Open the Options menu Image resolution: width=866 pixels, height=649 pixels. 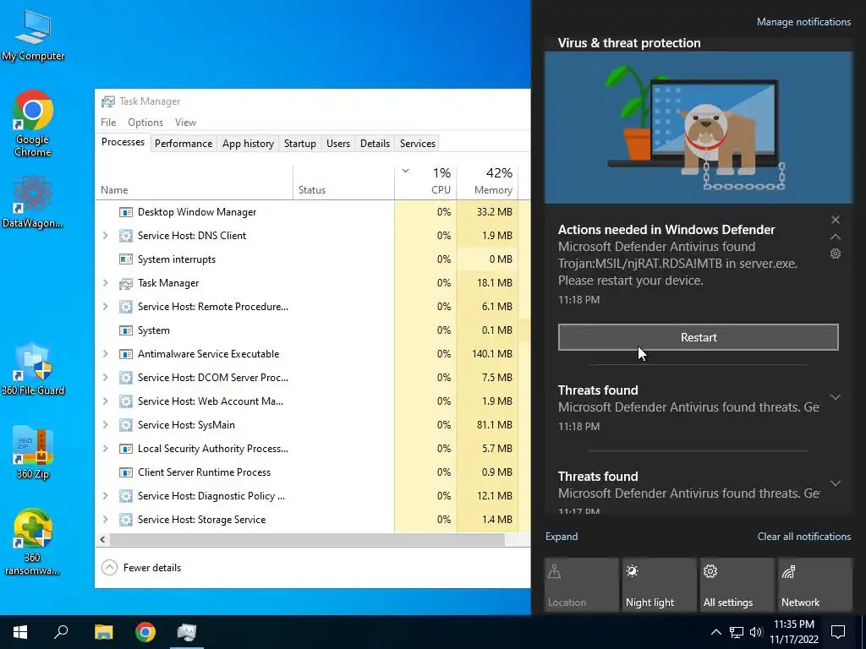click(x=145, y=123)
